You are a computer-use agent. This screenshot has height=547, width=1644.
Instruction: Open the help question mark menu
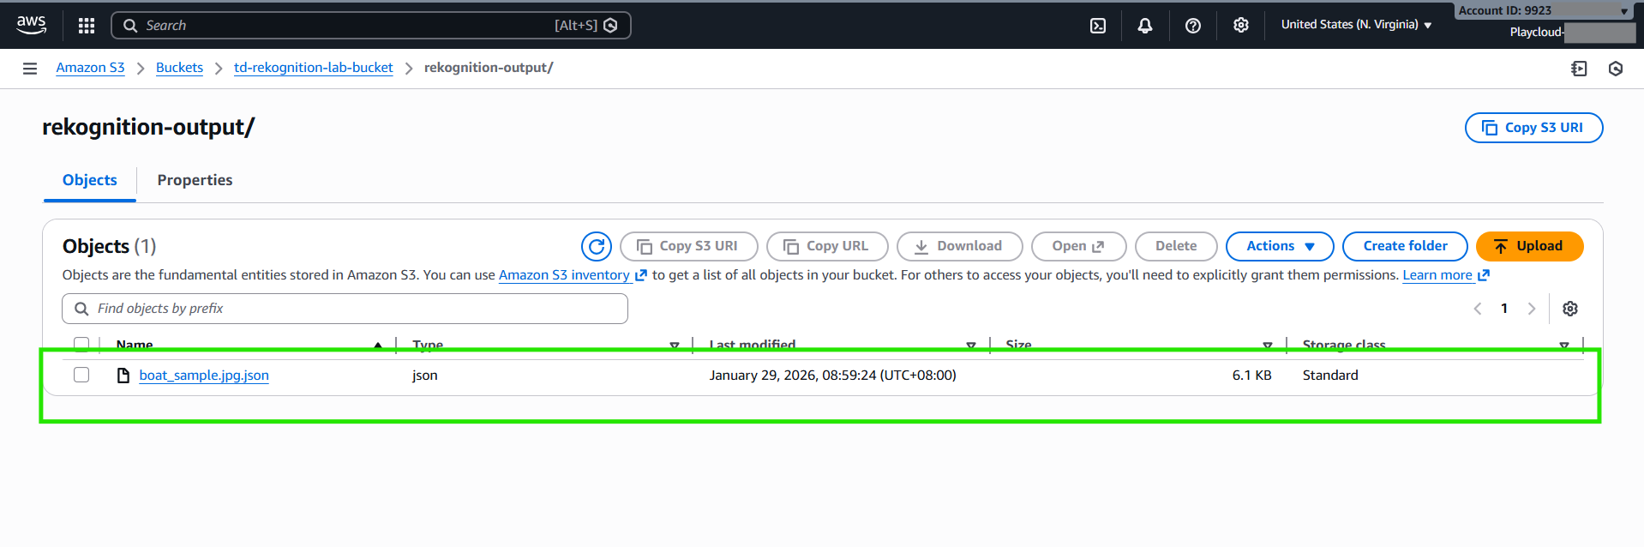coord(1192,26)
